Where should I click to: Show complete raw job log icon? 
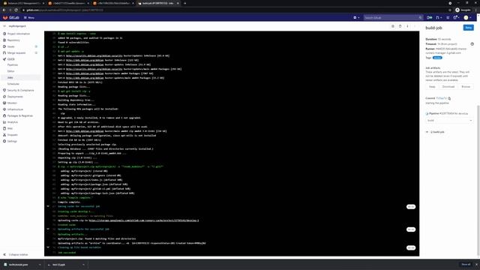tap(393, 26)
